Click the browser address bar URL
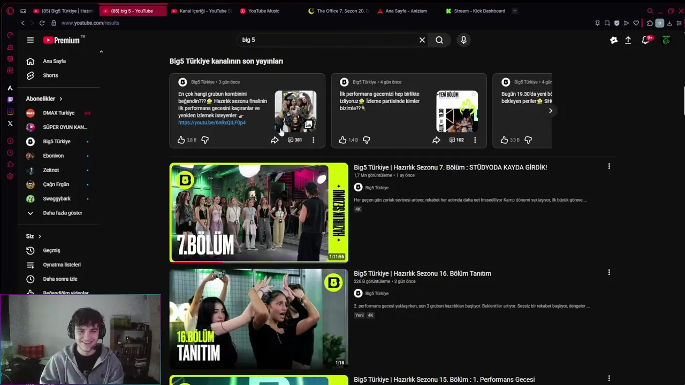 90,23
